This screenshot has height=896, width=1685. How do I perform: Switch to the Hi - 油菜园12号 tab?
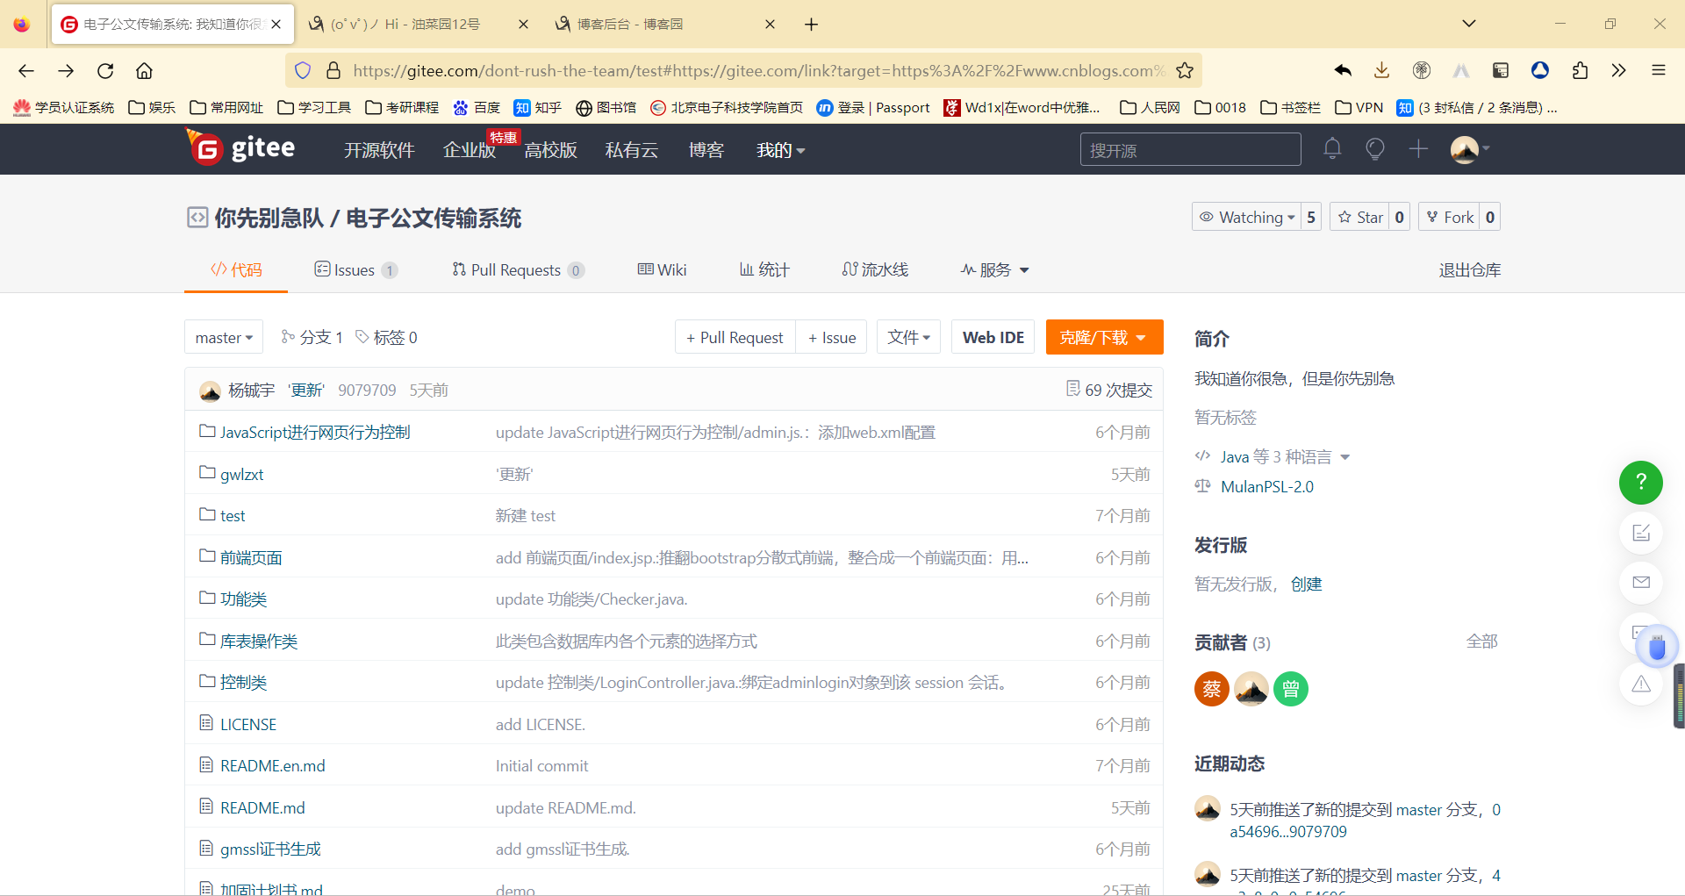click(x=419, y=25)
